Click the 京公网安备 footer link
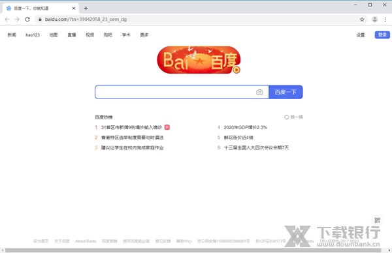 pos(223,241)
